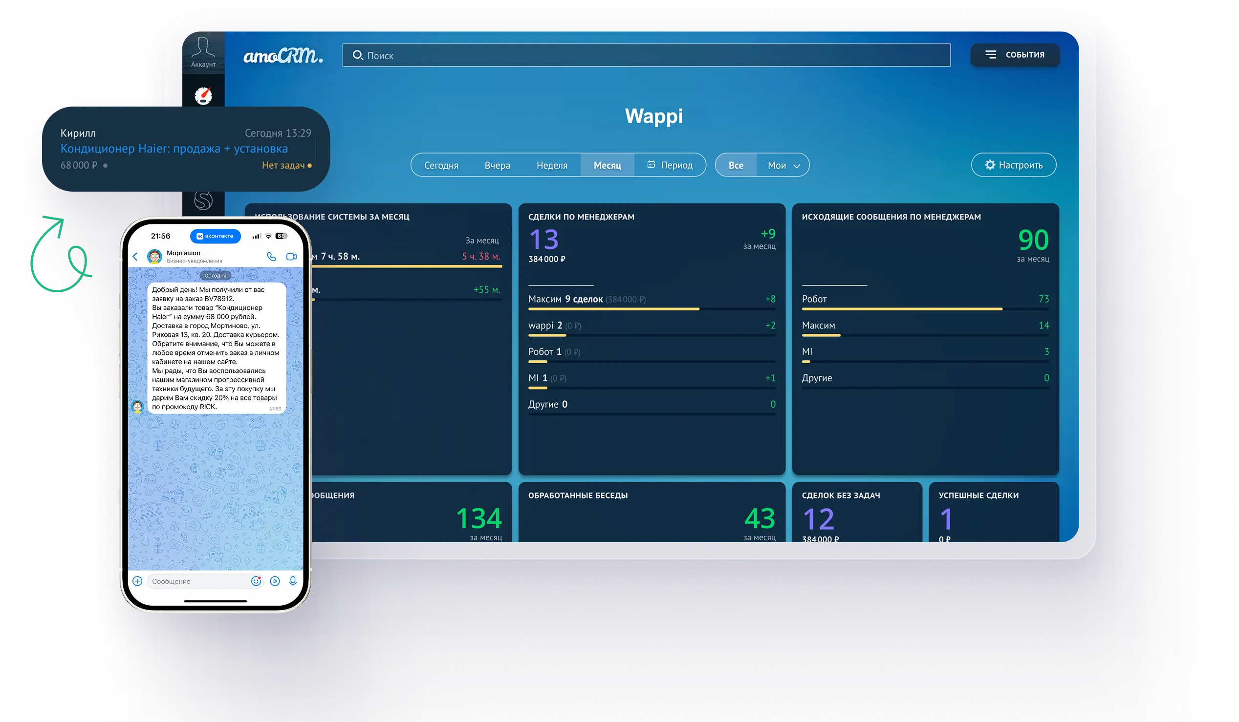Tap the Мортишоп chat title on phone
Screen dimensions: 1239x722
(x=183, y=253)
